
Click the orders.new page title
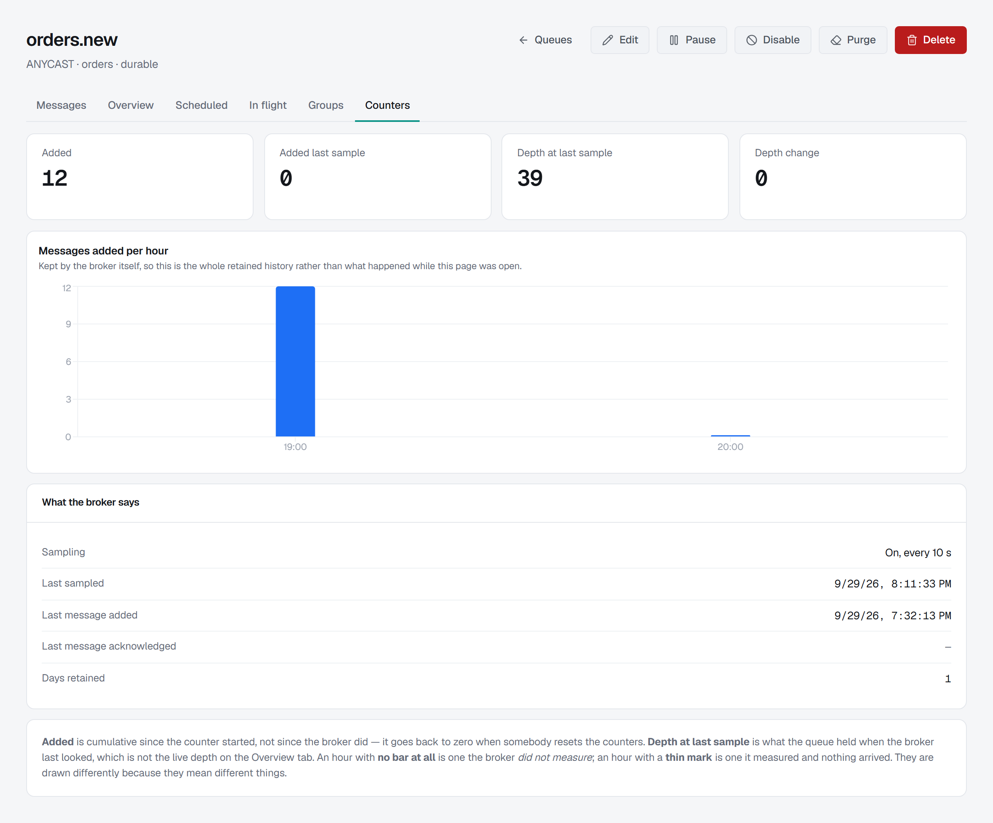(x=72, y=40)
